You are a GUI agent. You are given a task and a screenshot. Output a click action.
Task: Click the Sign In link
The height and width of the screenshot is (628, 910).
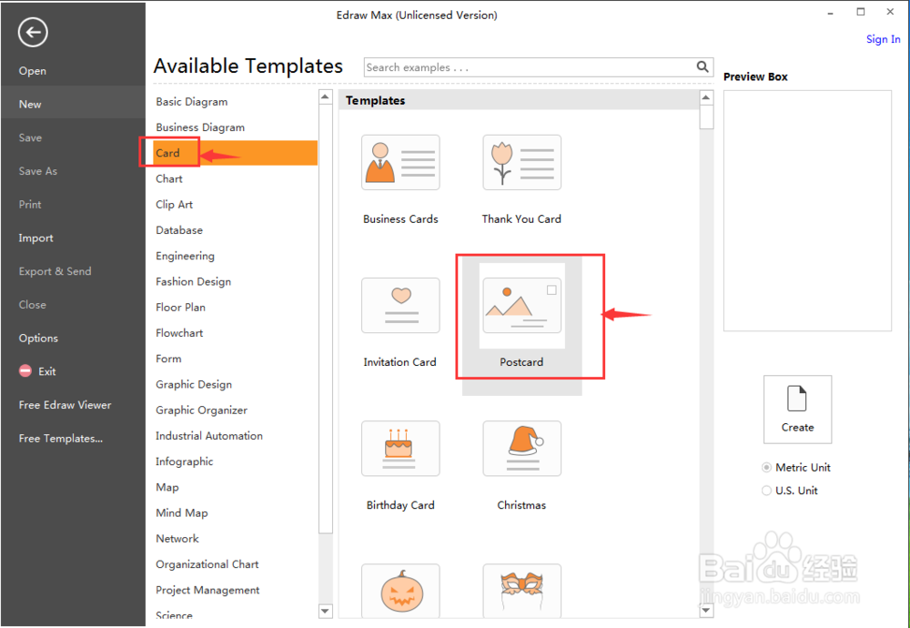point(884,39)
